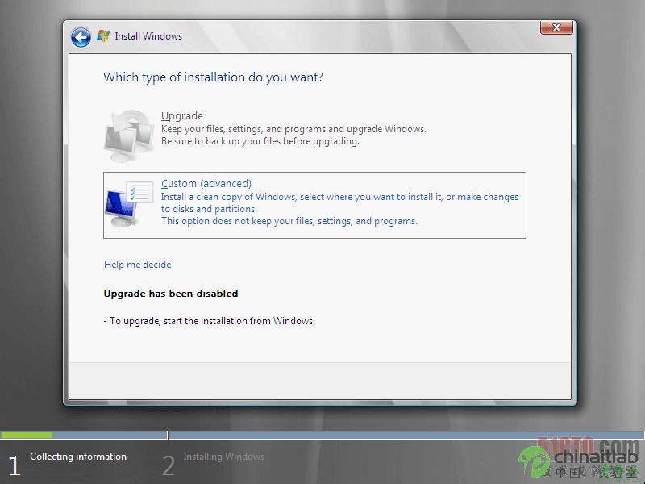Click 'Which type of installation do you want?' heading
645x484 pixels.
[213, 77]
